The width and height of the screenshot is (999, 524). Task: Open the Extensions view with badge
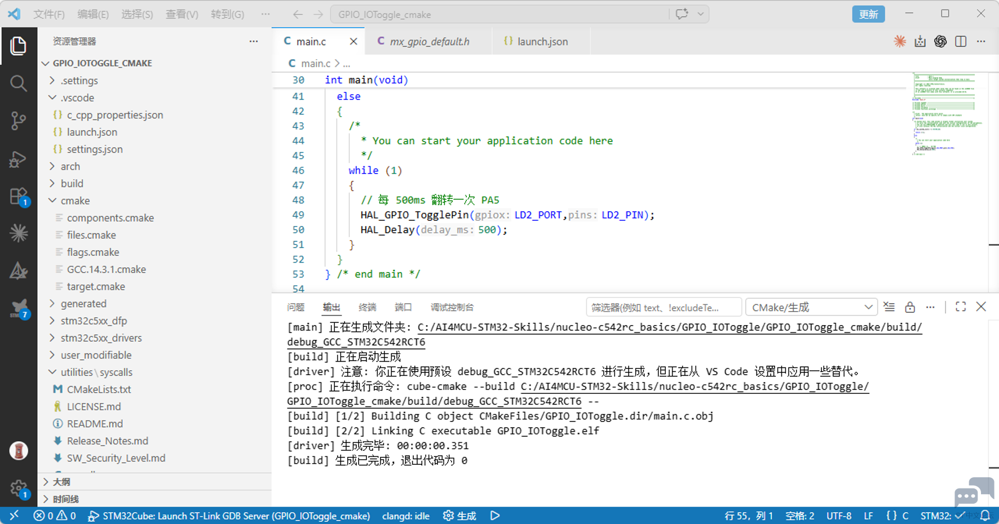coord(18,197)
